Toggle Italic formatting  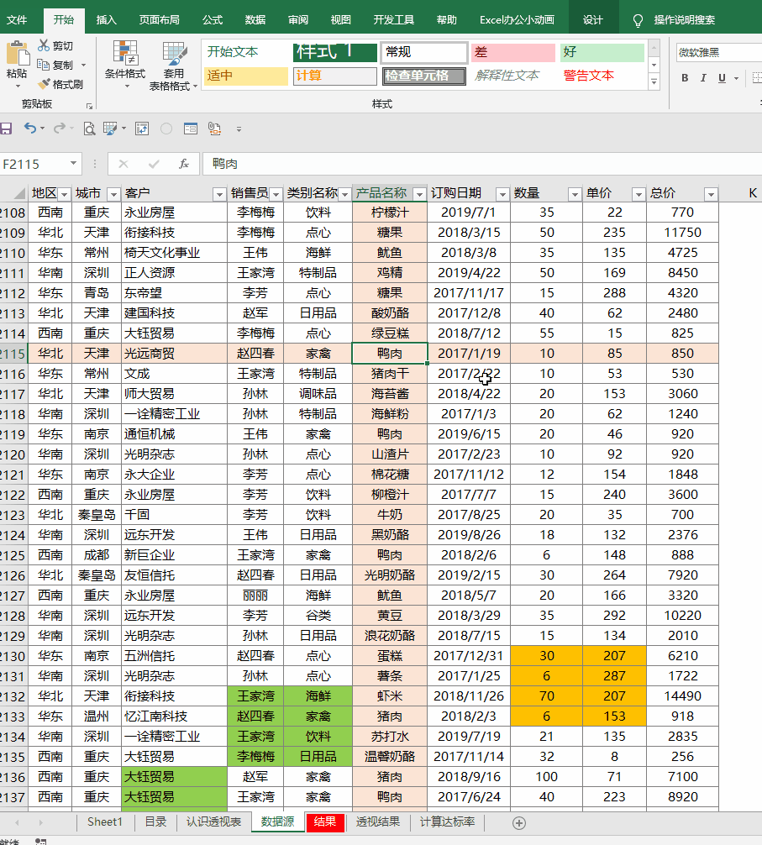pyautogui.click(x=702, y=78)
